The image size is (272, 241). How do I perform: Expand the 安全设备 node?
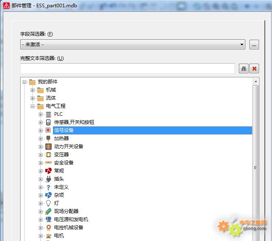(40, 163)
